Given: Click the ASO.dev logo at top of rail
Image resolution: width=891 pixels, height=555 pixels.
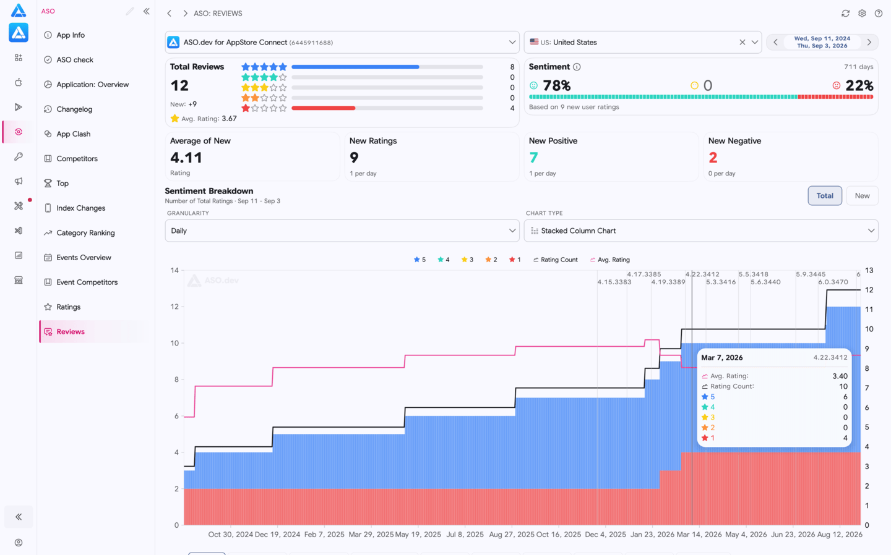Looking at the screenshot, I should tap(19, 11).
